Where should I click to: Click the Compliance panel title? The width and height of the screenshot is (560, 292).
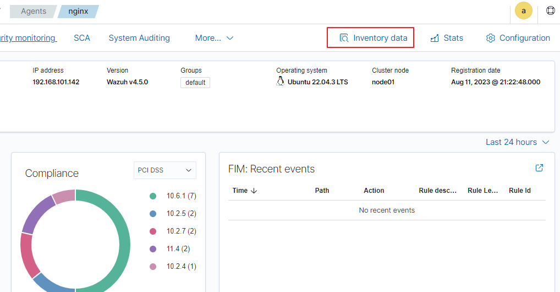pyautogui.click(x=52, y=173)
